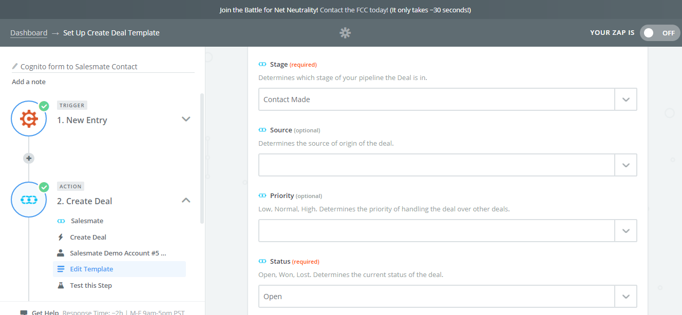Click plus icon to add step

click(x=29, y=159)
